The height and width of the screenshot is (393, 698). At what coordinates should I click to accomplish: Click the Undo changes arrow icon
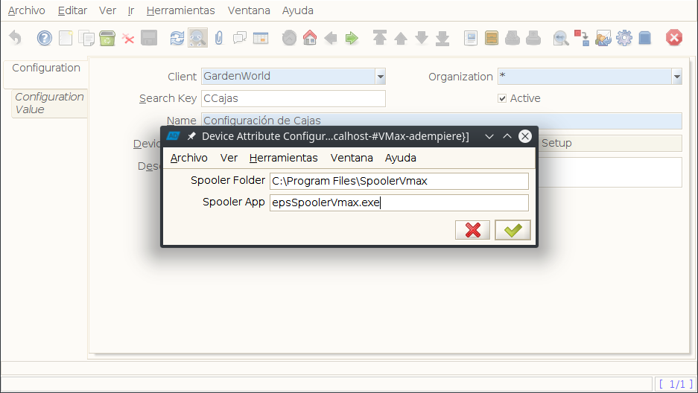(15, 38)
